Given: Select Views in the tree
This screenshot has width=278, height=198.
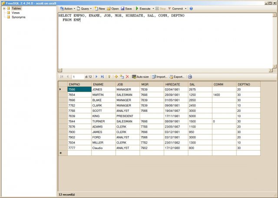Looking at the screenshot, I should (16, 13).
